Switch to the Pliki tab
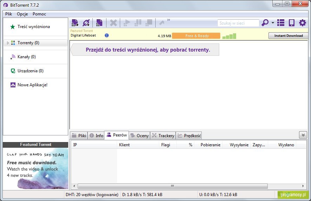Screen dimensions: 311x201 pos(79,136)
